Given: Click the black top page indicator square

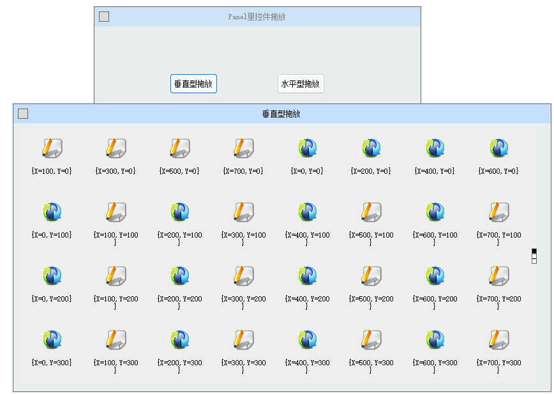Looking at the screenshot, I should click(x=534, y=251).
